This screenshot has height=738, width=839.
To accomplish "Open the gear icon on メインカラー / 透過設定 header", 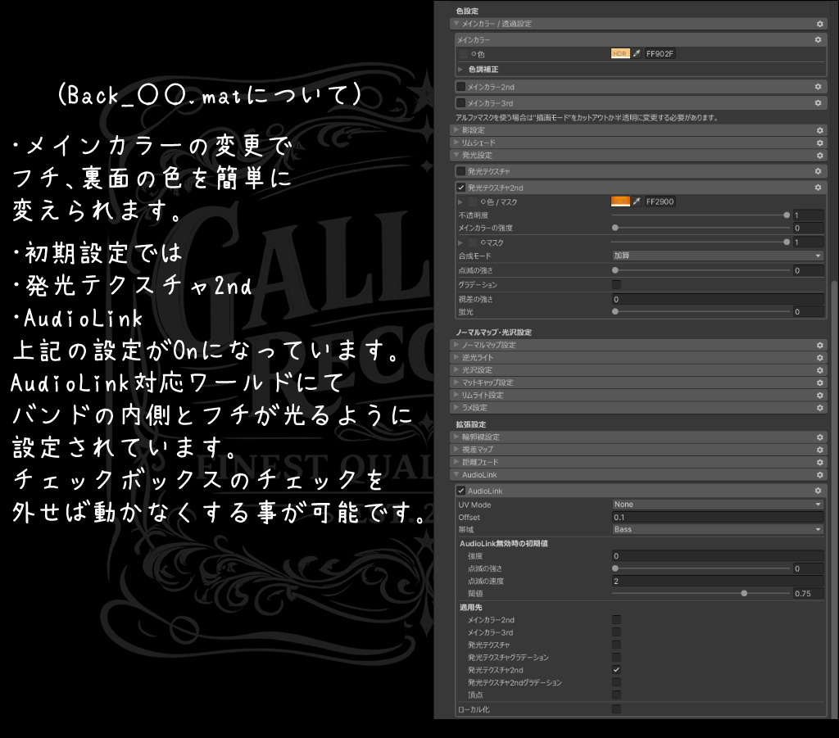I will point(819,24).
